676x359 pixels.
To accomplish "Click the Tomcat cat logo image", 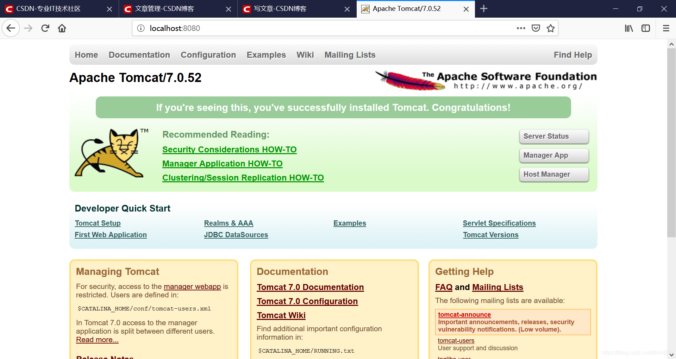I will coord(111,153).
